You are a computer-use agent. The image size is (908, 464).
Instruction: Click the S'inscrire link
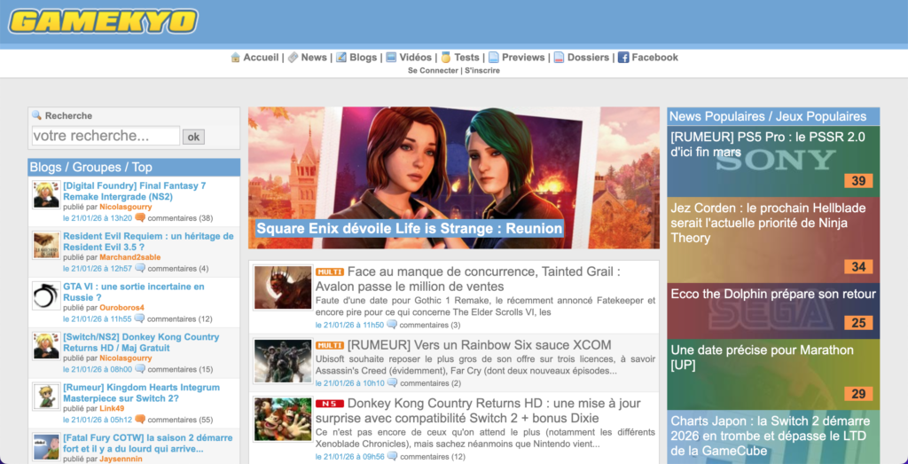point(482,71)
